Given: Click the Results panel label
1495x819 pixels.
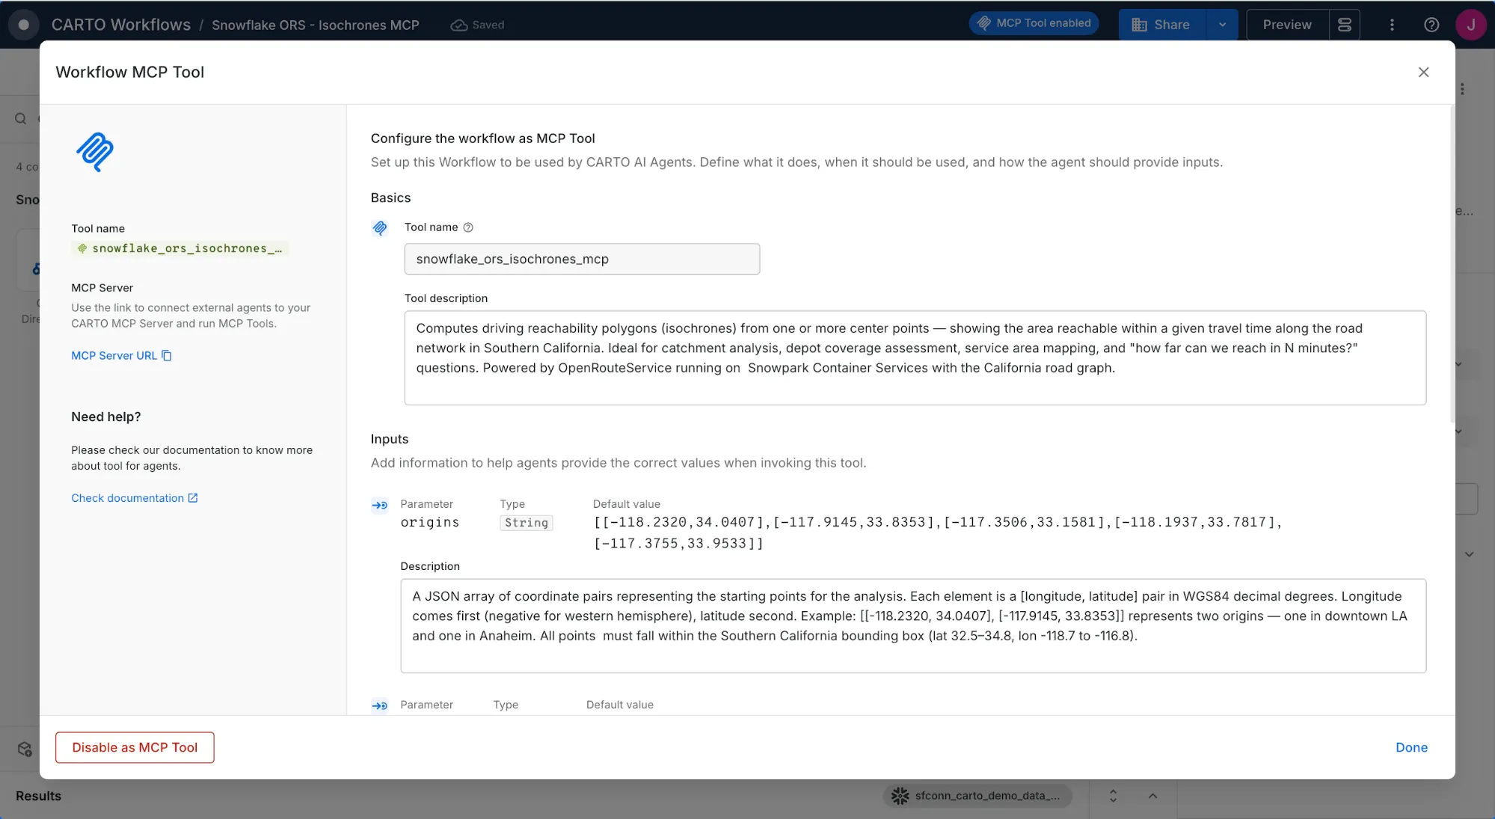Looking at the screenshot, I should coord(38,796).
